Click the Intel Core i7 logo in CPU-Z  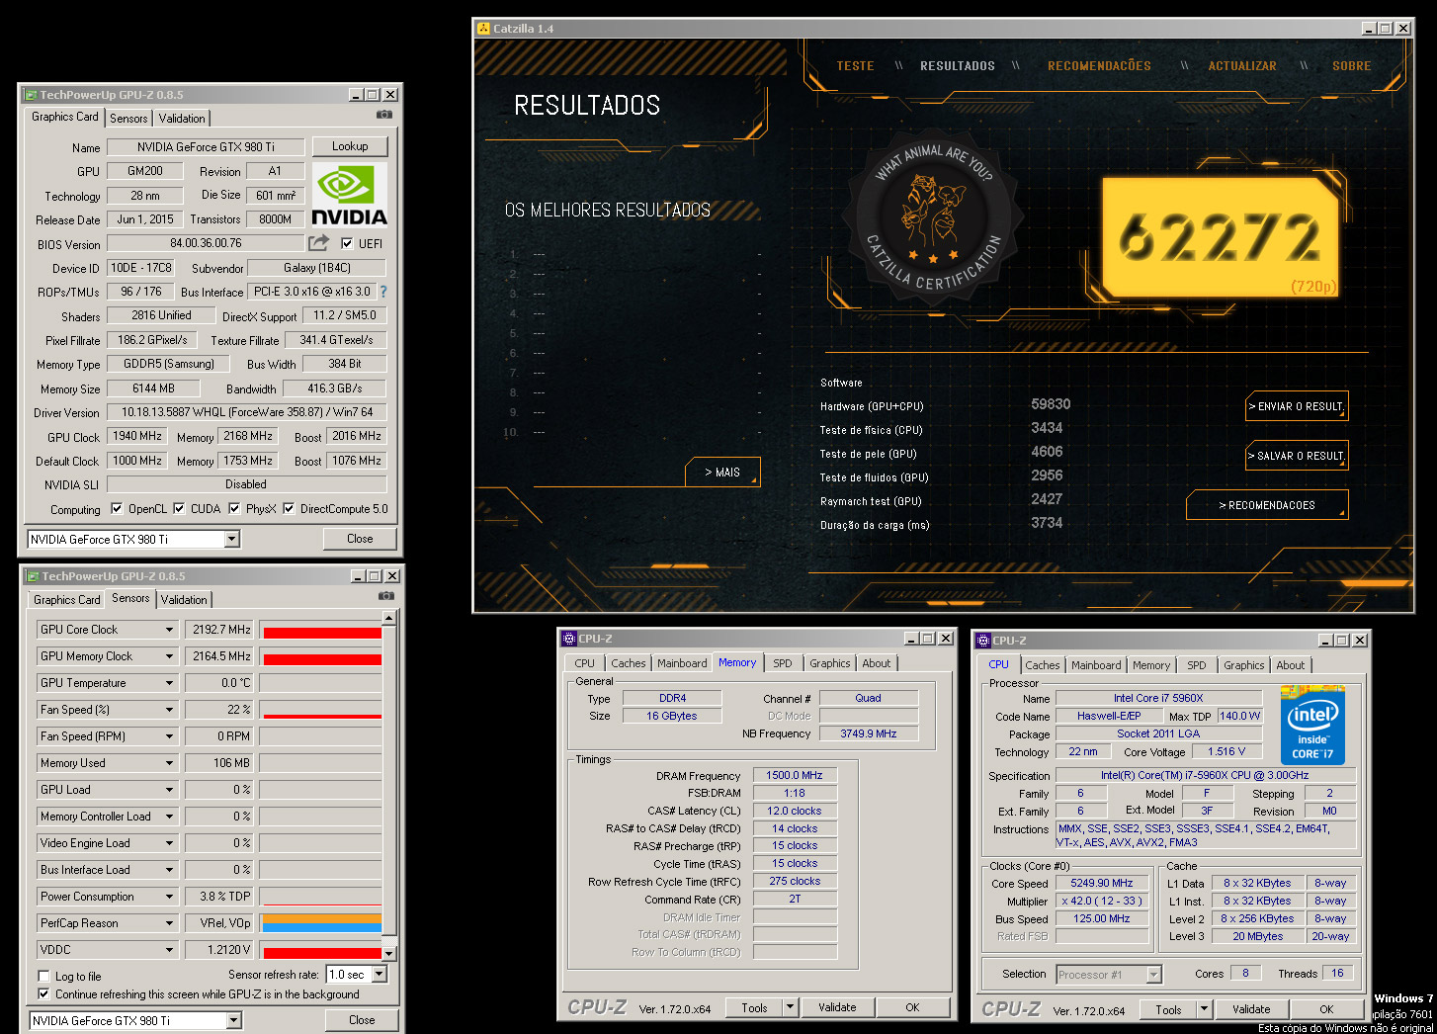tap(1313, 725)
